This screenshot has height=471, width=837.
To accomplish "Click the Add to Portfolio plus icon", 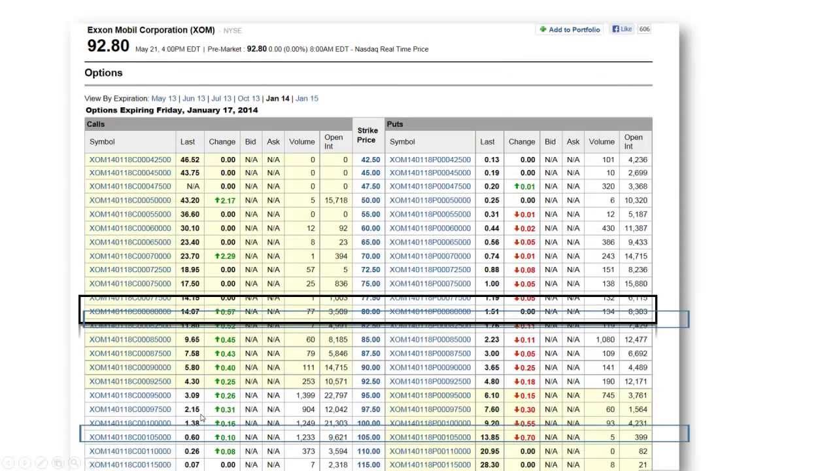I will [543, 29].
